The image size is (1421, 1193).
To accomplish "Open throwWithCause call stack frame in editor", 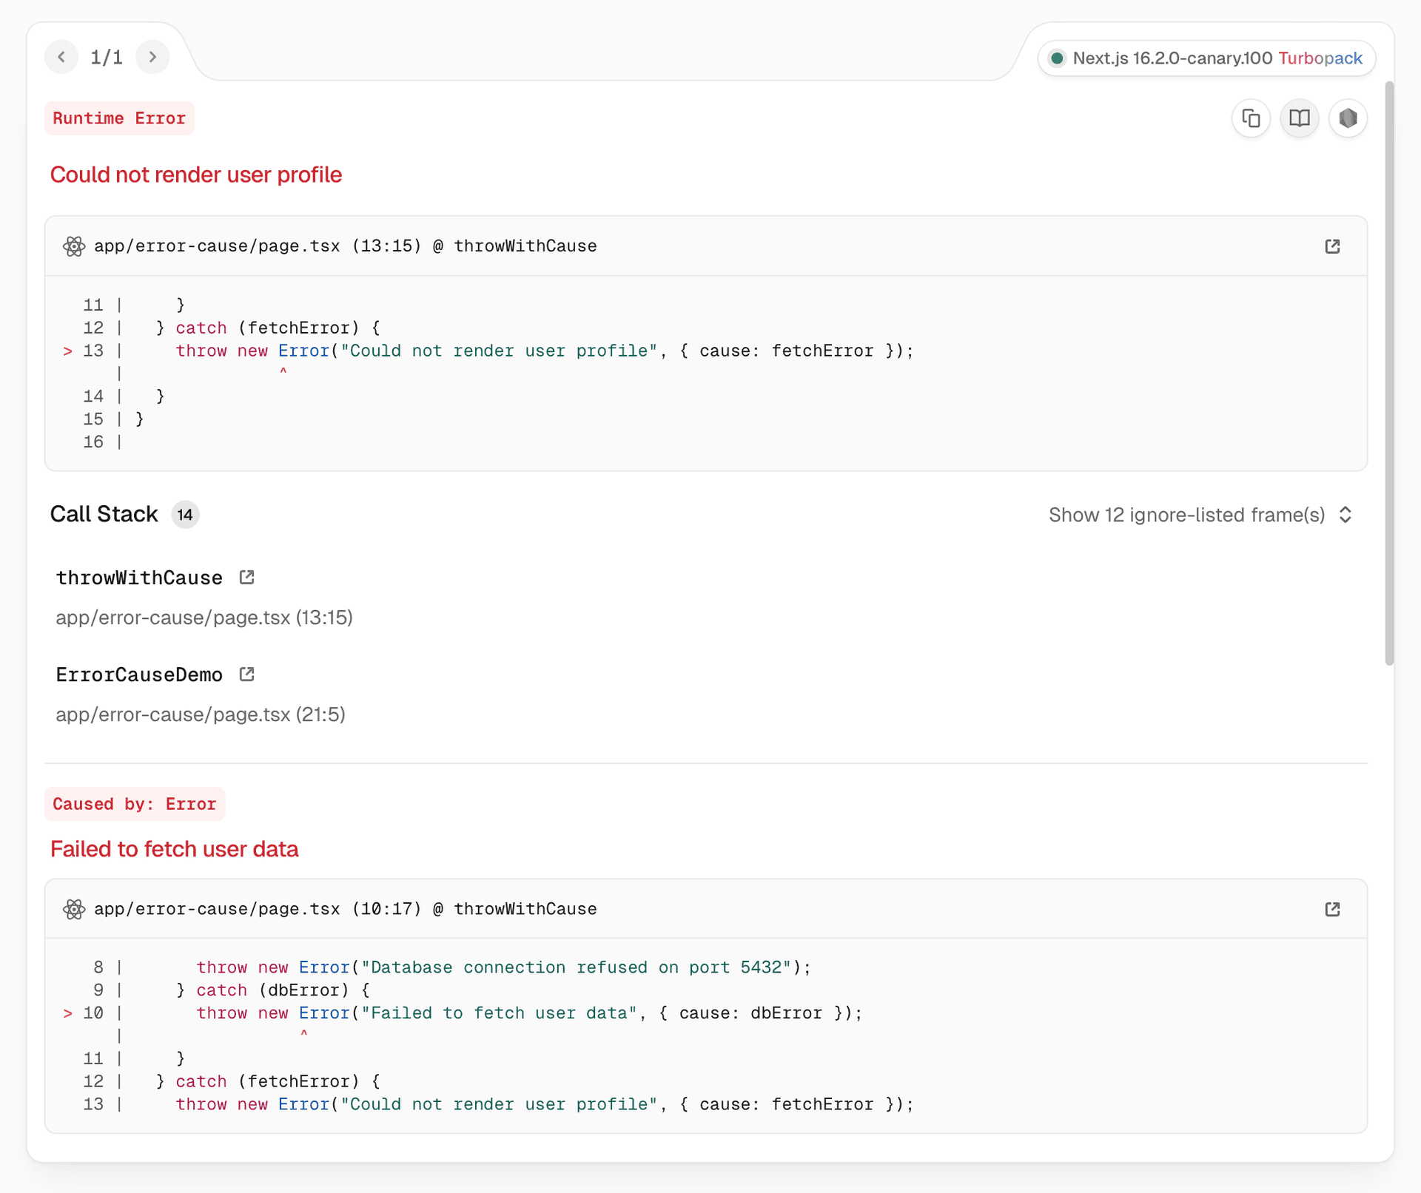I will click(x=247, y=578).
